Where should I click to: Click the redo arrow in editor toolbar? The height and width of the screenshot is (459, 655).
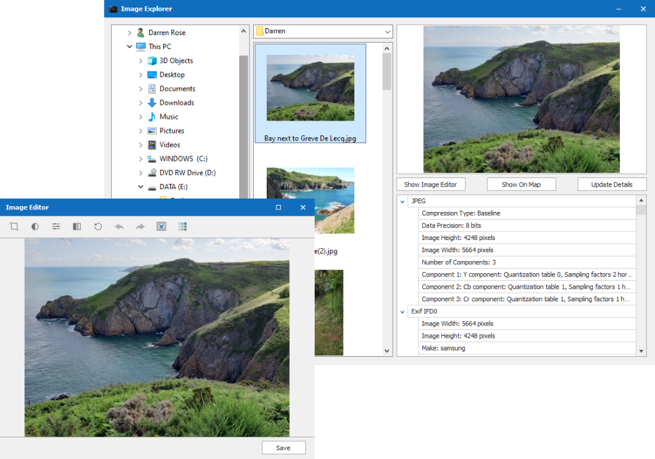pos(140,227)
